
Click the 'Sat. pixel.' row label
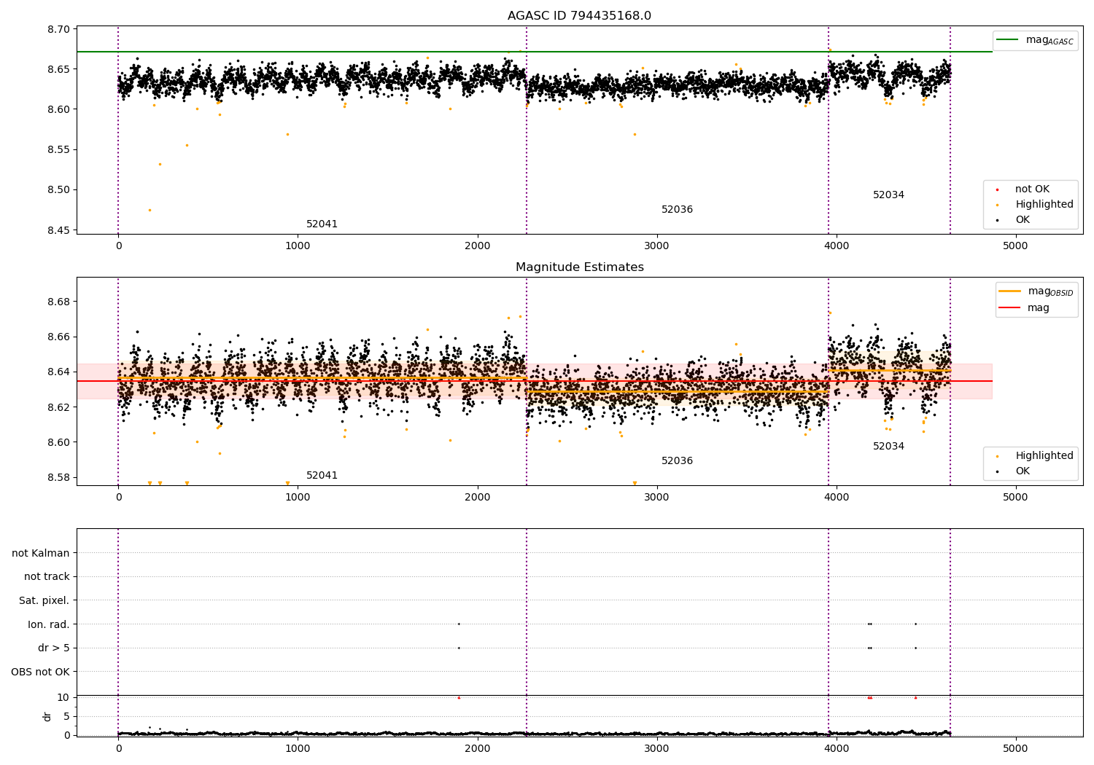pyautogui.click(x=44, y=601)
